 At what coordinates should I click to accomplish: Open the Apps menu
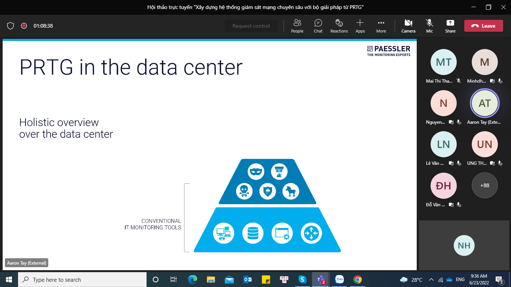(x=360, y=26)
